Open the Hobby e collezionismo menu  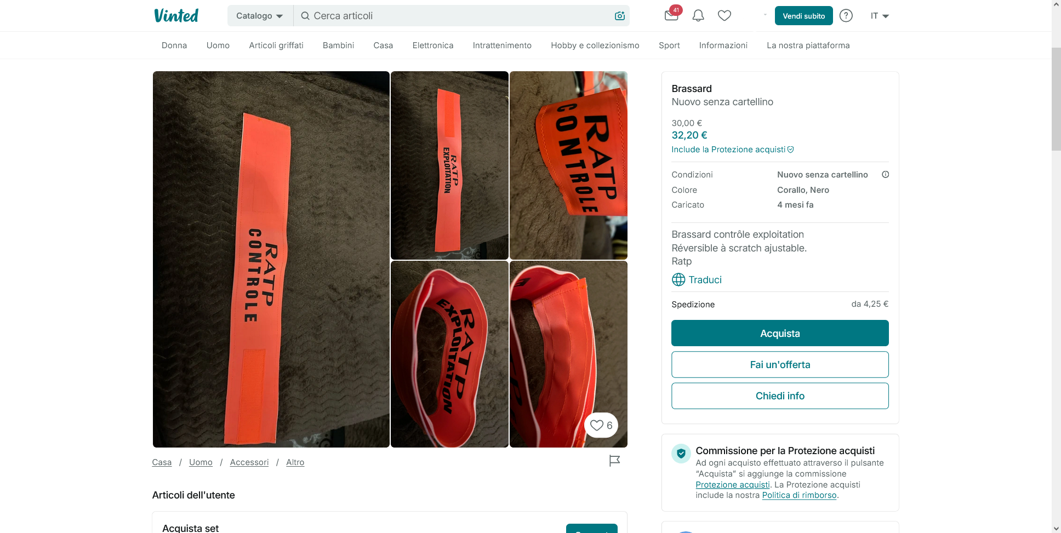[595, 45]
